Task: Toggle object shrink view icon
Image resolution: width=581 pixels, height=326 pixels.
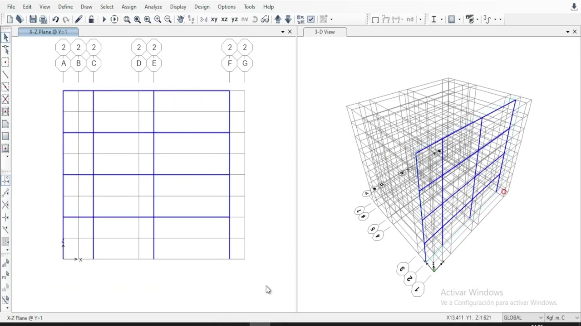Action: pos(300,19)
